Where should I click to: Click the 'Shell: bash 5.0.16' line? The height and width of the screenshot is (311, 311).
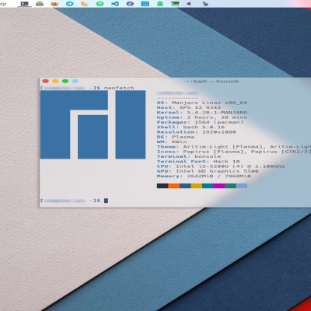pos(190,127)
